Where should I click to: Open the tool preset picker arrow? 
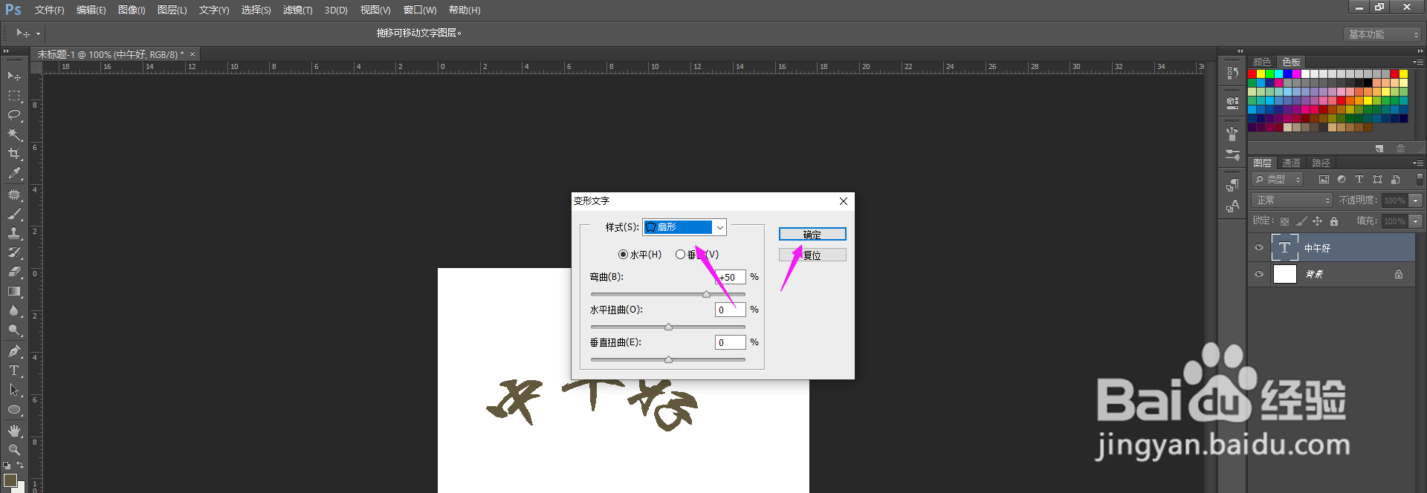point(38,33)
